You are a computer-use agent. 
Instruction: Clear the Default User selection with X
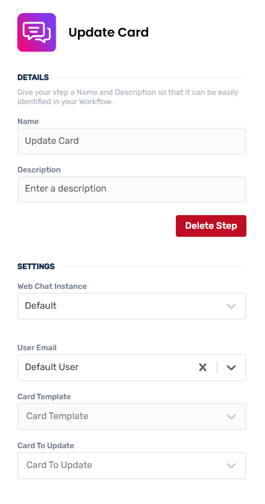(x=202, y=368)
